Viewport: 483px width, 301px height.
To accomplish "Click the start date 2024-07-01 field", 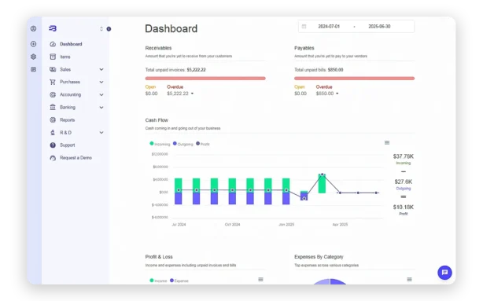I will (x=329, y=27).
